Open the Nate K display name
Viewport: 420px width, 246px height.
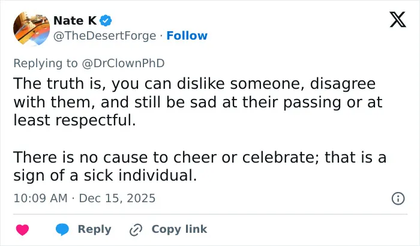(x=75, y=20)
